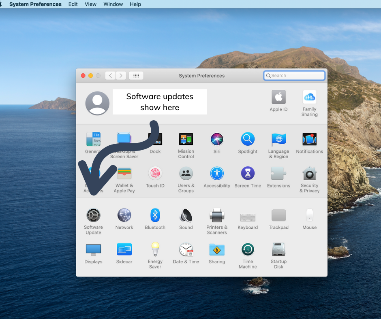Open Extensions preferences
The width and height of the screenshot is (381, 319).
coord(278,173)
